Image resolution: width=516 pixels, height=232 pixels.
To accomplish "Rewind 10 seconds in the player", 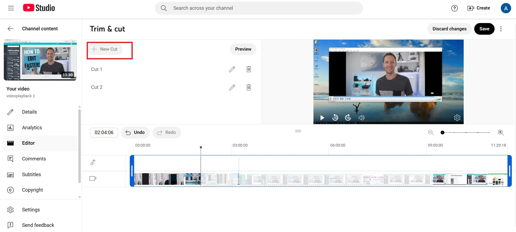I will pyautogui.click(x=335, y=118).
